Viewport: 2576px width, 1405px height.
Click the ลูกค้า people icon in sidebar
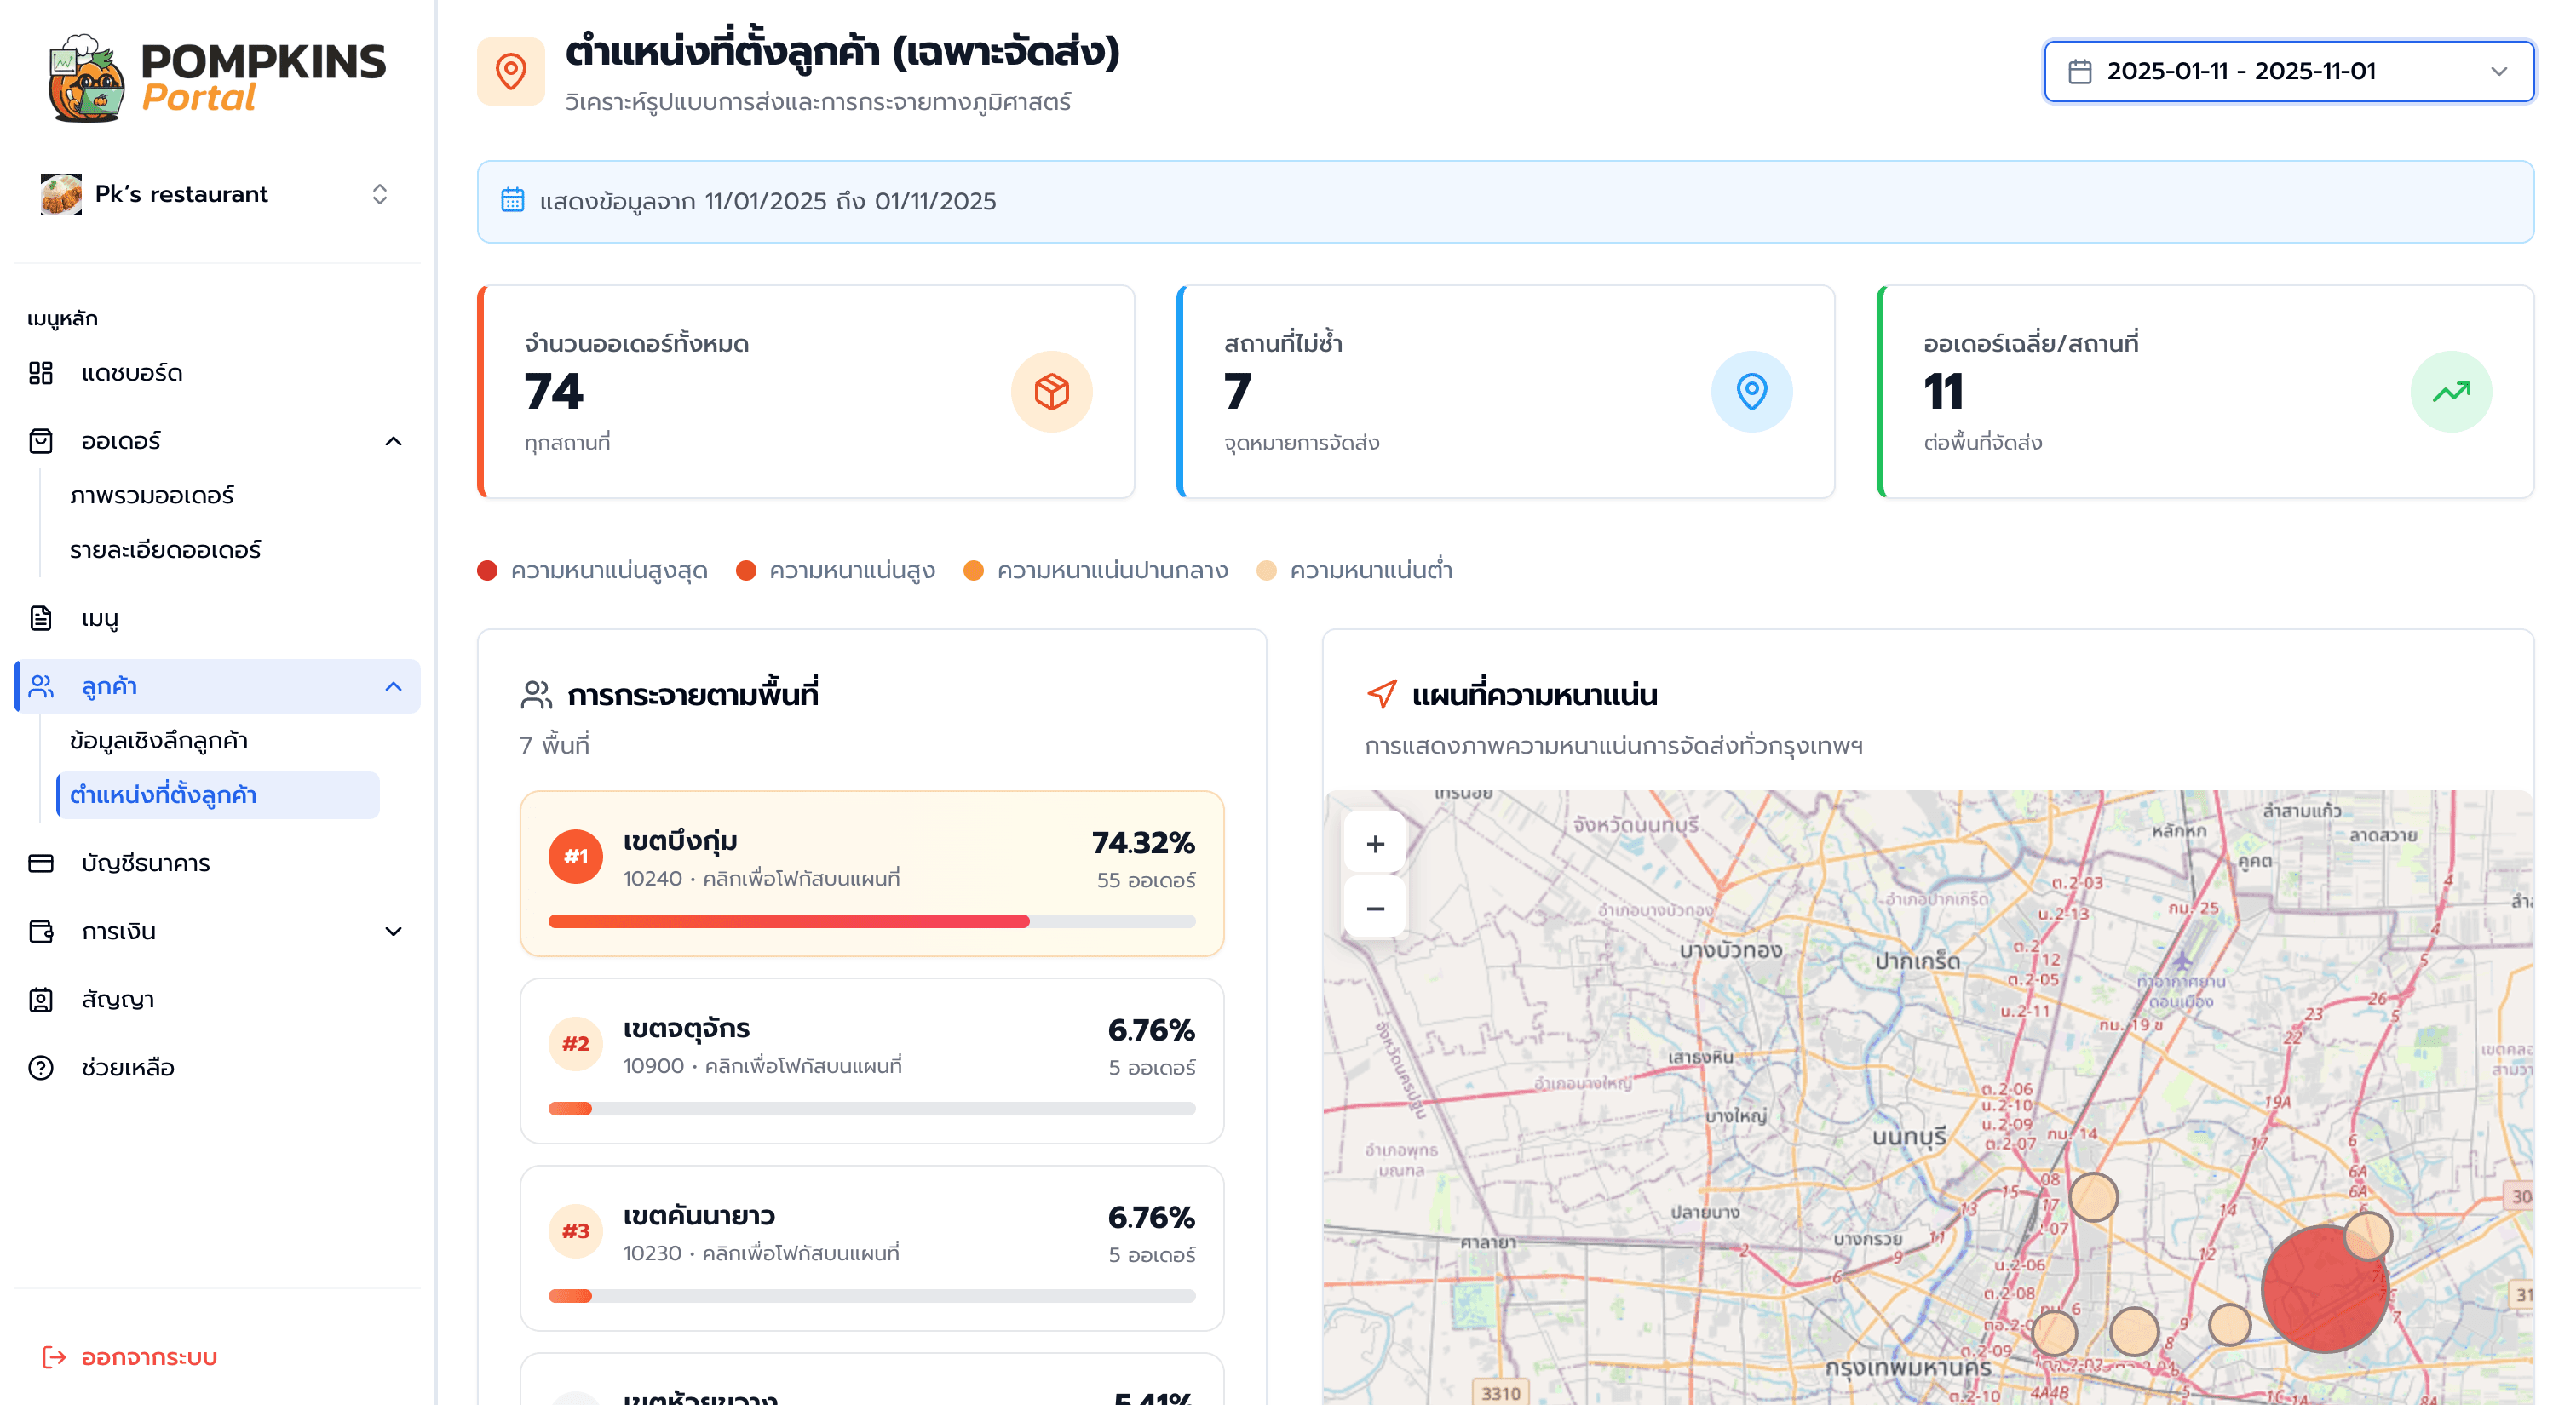point(41,686)
